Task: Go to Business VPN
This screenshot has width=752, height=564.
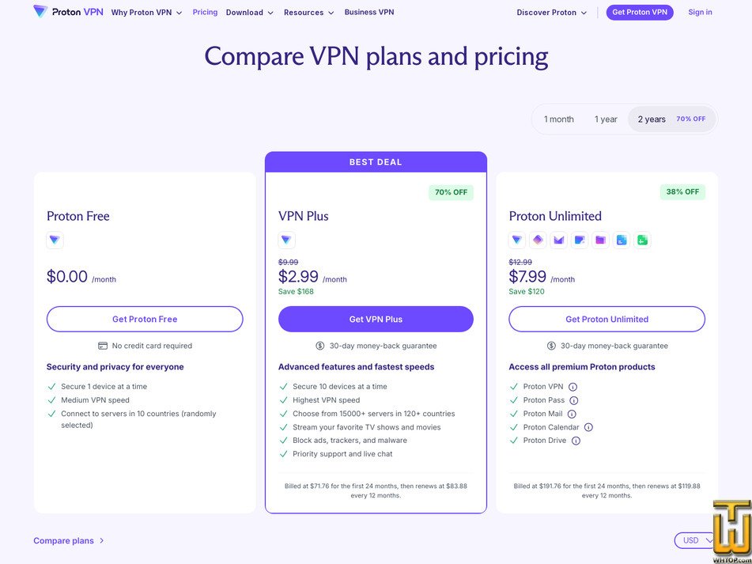Action: [x=369, y=12]
